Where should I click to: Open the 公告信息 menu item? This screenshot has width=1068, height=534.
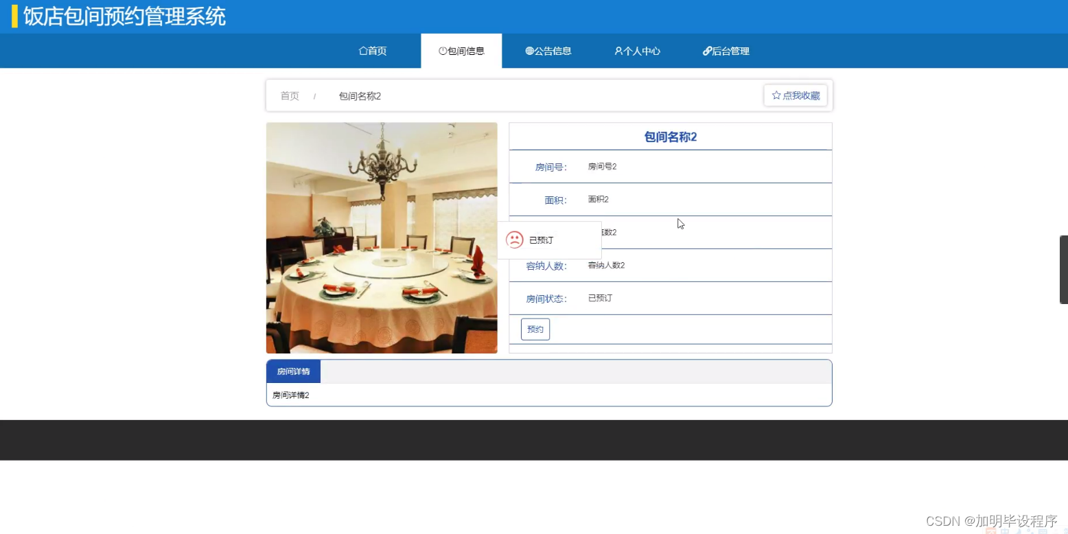[x=548, y=50]
